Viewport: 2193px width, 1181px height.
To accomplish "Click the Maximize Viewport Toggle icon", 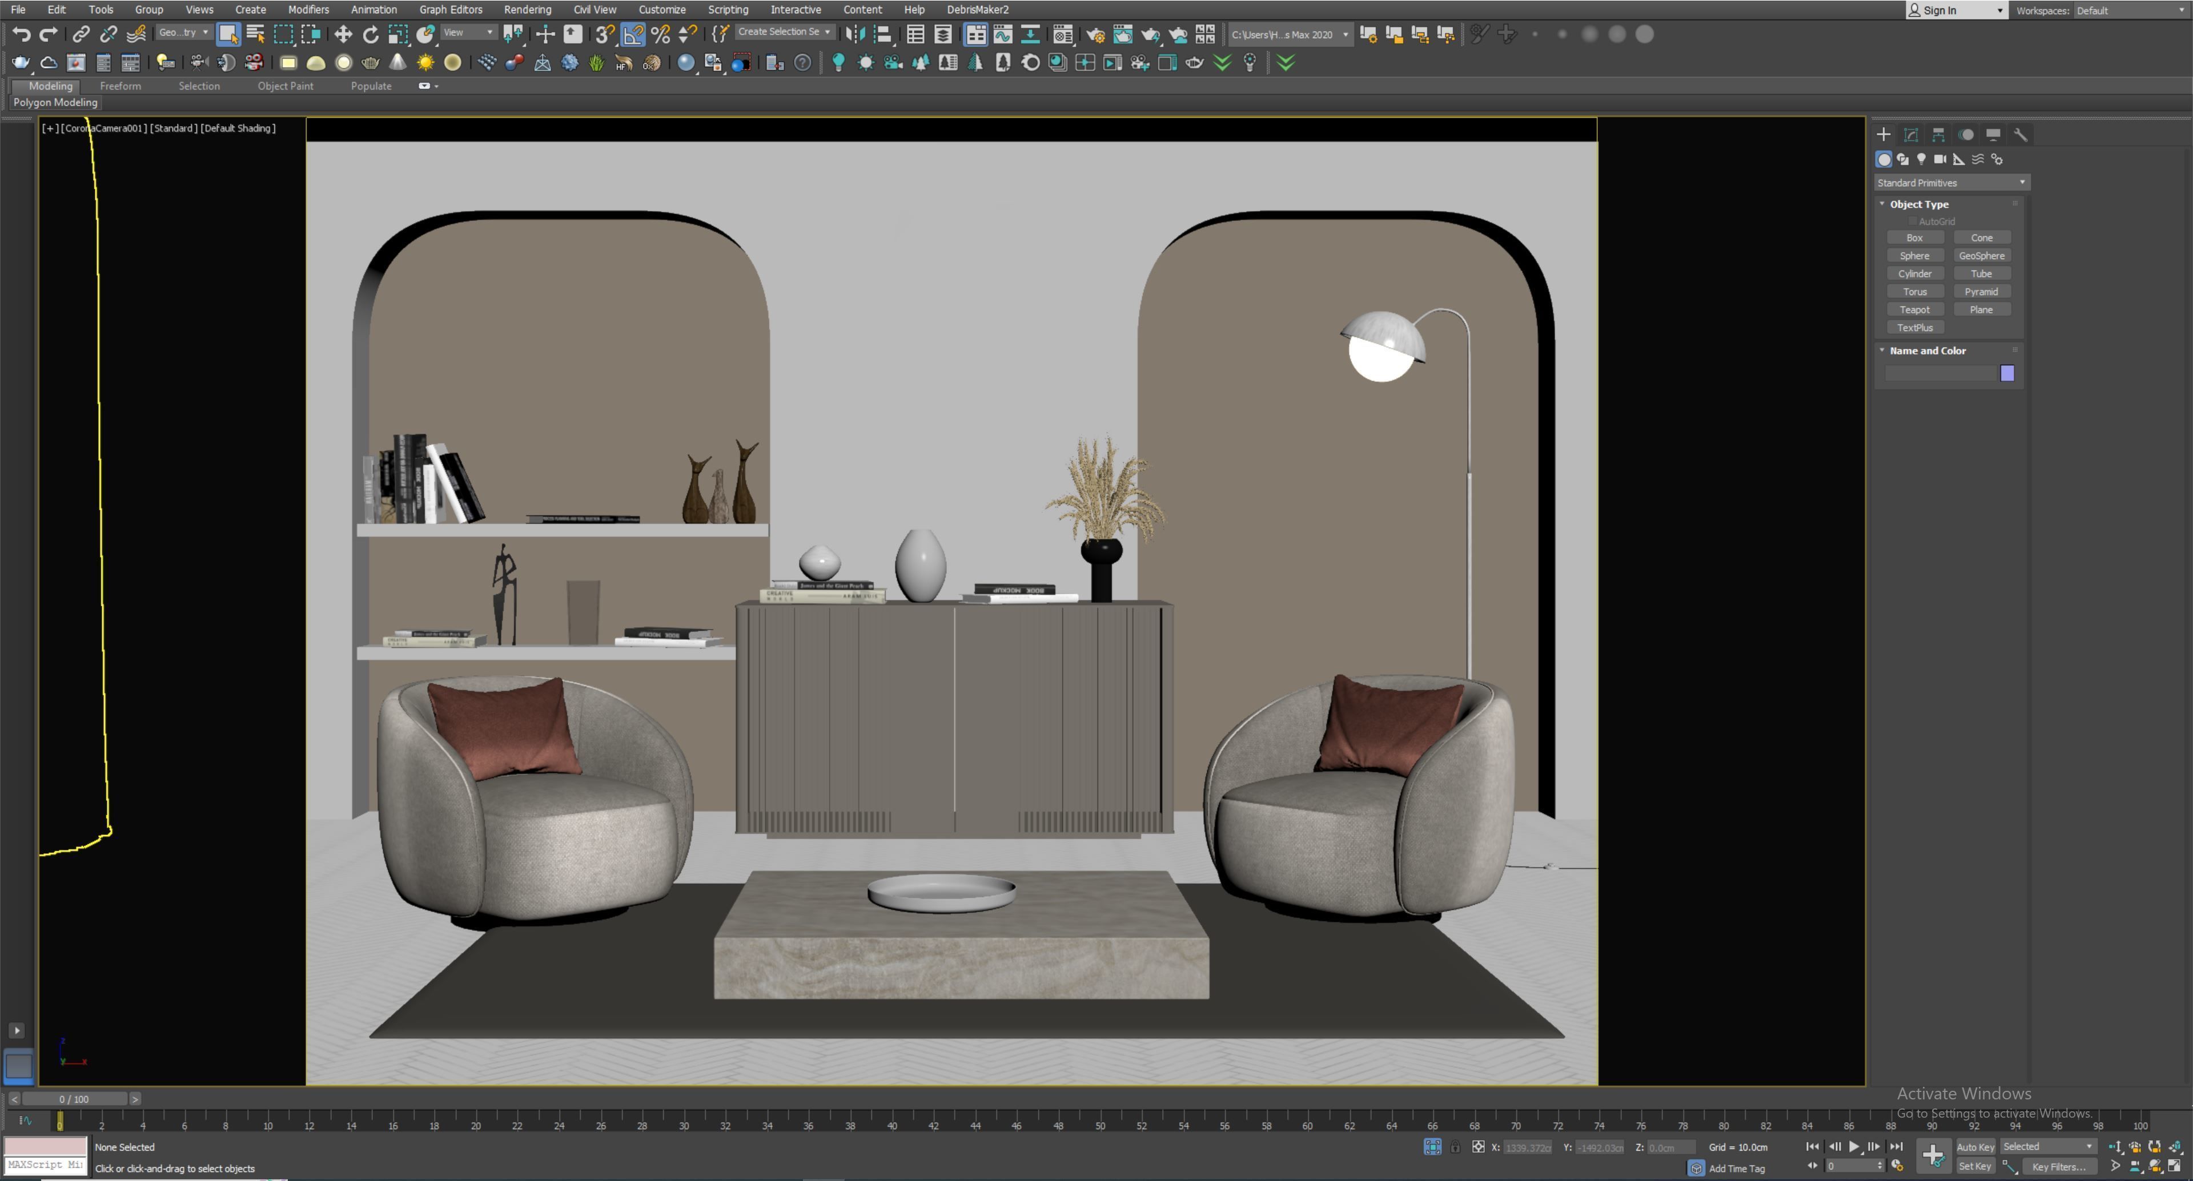I will pos(2174,1166).
